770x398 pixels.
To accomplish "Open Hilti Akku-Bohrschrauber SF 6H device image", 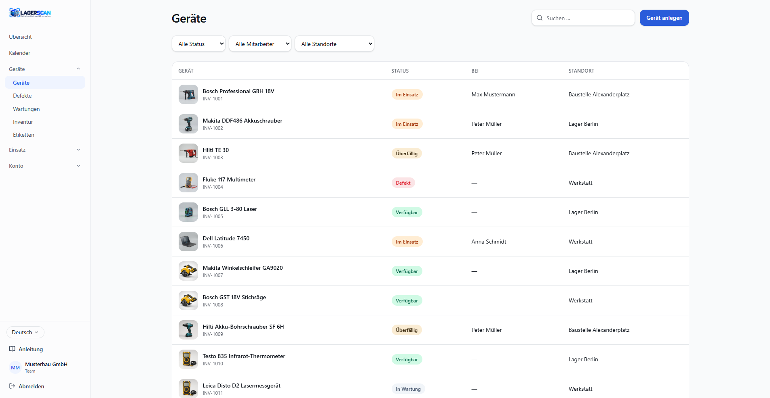I will 188,330.
